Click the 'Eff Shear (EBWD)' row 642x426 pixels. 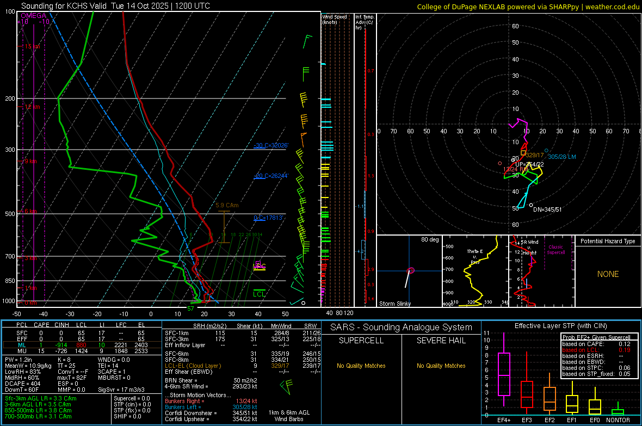pos(242,372)
